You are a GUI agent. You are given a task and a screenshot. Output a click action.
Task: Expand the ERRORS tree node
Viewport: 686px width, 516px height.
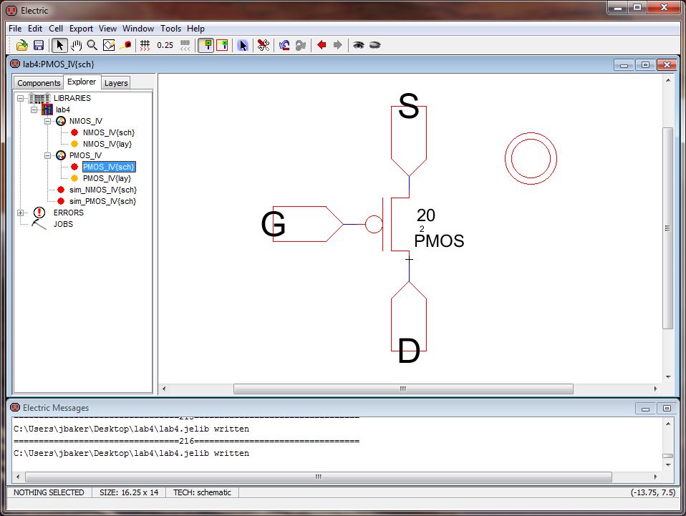click(21, 213)
